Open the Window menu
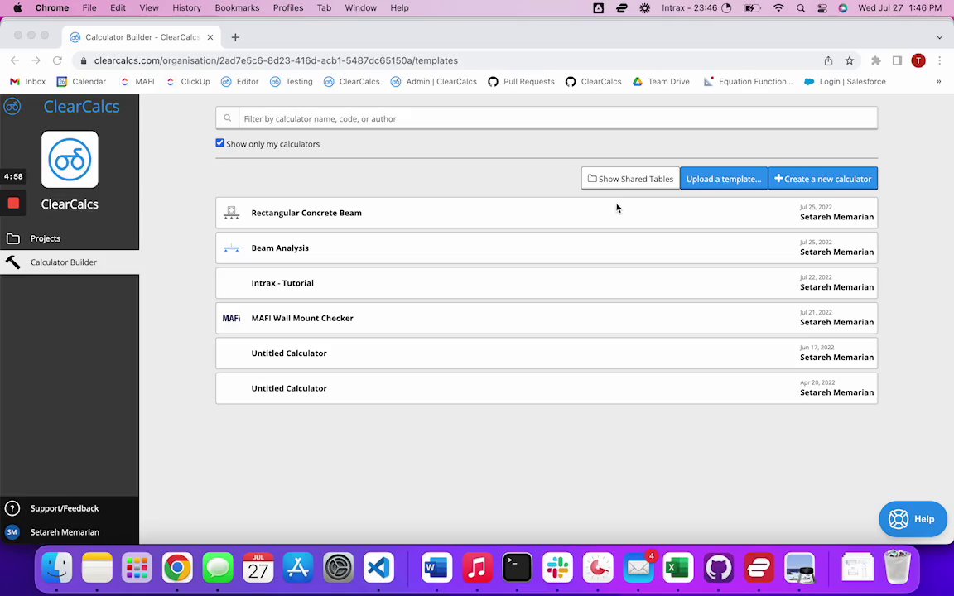The height and width of the screenshot is (596, 954). pos(361,8)
